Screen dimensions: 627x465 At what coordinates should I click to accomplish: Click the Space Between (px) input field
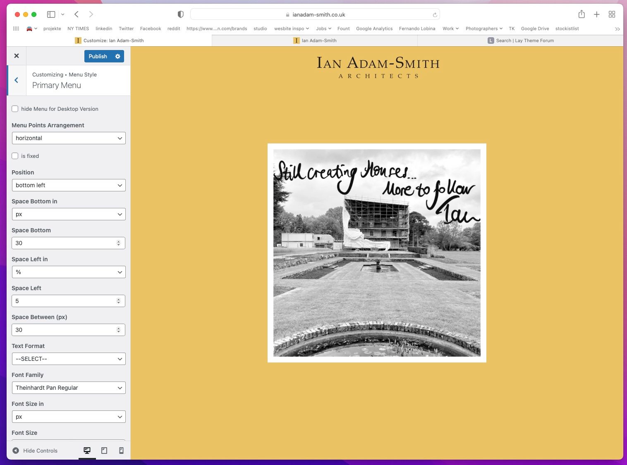coord(64,330)
